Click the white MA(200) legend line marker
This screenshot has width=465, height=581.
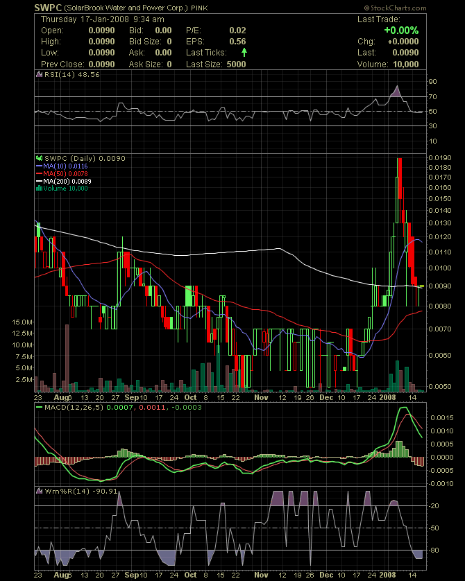tap(39, 181)
